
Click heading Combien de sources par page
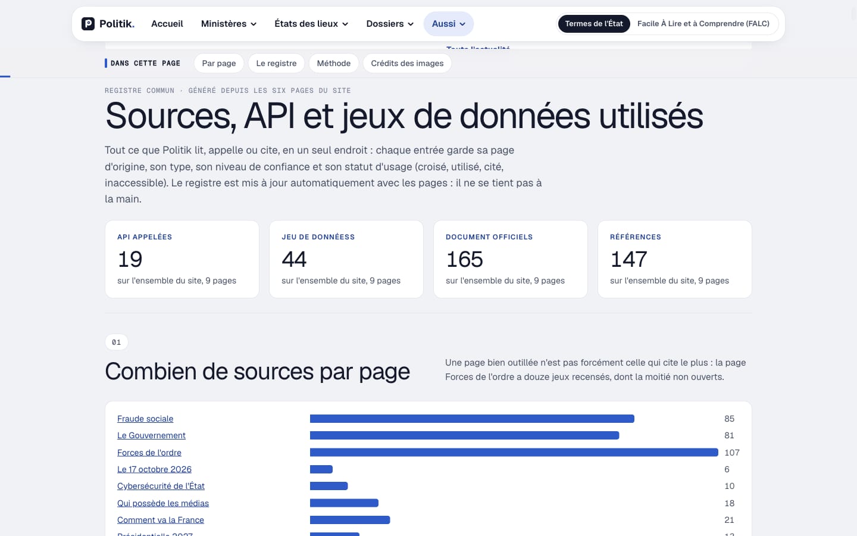[257, 372]
